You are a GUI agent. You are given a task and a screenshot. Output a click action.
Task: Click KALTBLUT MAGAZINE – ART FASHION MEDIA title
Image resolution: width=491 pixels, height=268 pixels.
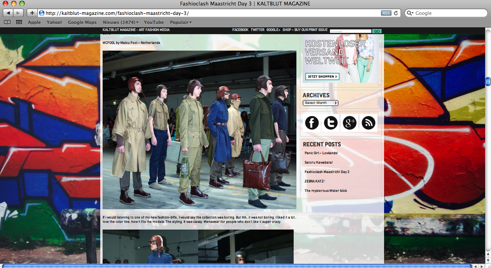[136, 30]
